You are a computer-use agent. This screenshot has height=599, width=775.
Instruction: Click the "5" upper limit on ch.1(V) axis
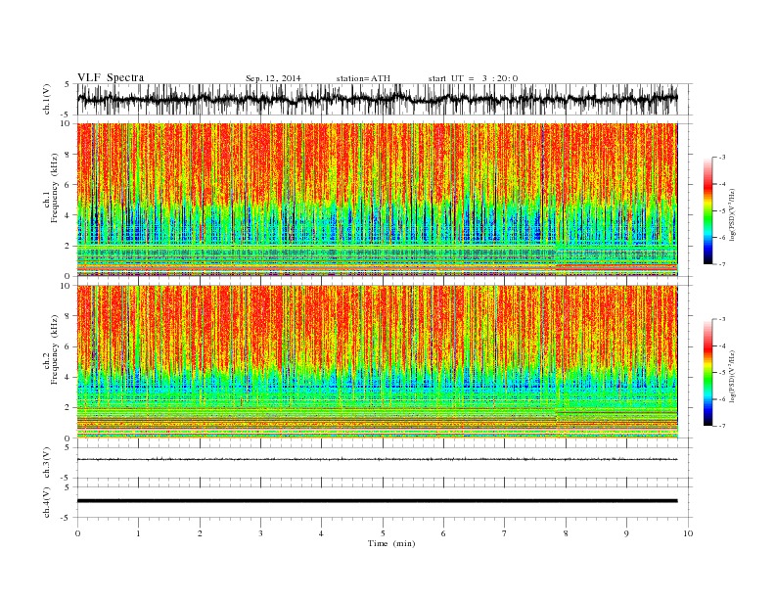[68, 84]
